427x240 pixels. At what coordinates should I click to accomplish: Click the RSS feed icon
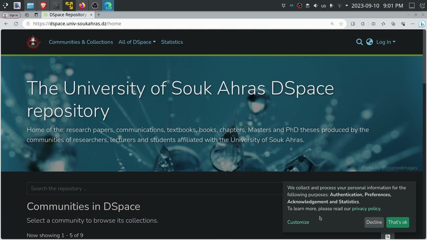pos(388,237)
